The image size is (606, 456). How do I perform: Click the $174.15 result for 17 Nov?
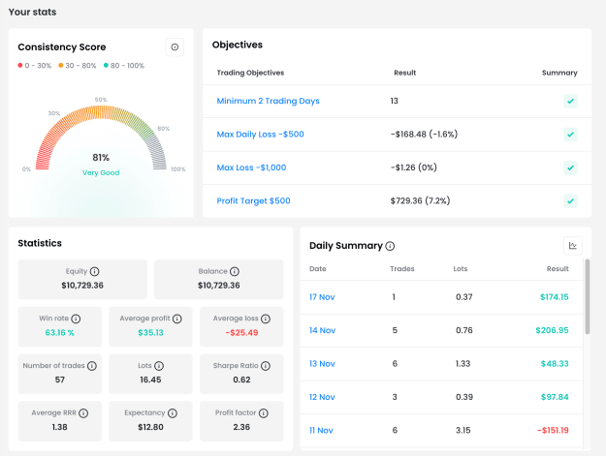click(x=555, y=297)
